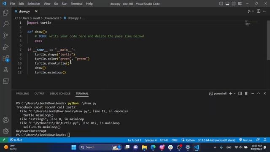This screenshot has height=152, width=270.
Task: Click the taskbar Search box
Action: pyautogui.click(x=100, y=147)
